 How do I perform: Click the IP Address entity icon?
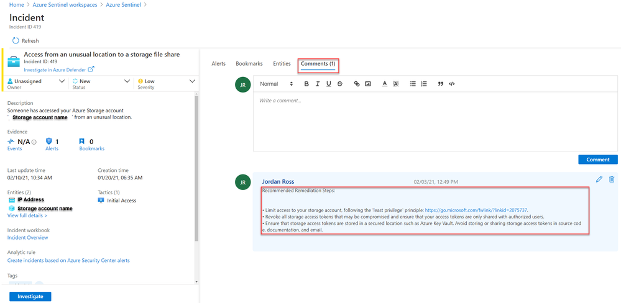(11, 200)
